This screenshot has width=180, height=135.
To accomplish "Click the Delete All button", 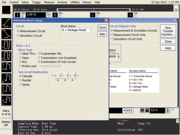I will click(x=6, y=123).
